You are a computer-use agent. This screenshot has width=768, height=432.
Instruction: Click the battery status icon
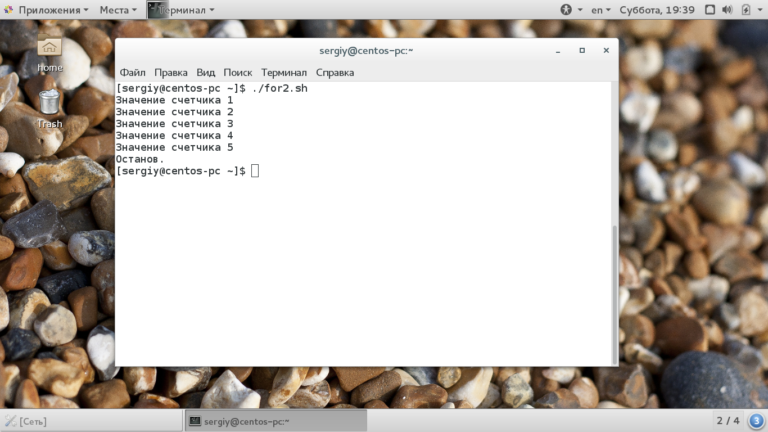point(746,10)
